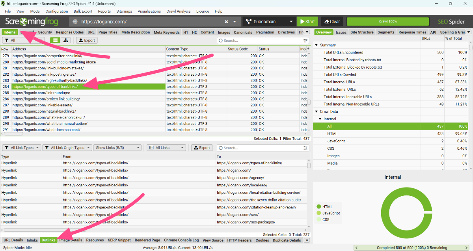Screen dimensions: 473x251
Task: Clear the URL field with the X icon
Action: pos(227,22)
